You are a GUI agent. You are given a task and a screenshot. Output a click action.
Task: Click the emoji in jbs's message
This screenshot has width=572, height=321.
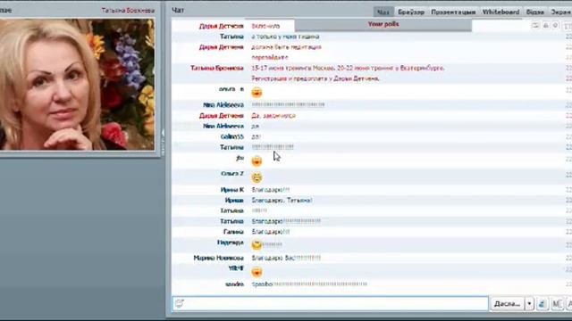tap(257, 160)
